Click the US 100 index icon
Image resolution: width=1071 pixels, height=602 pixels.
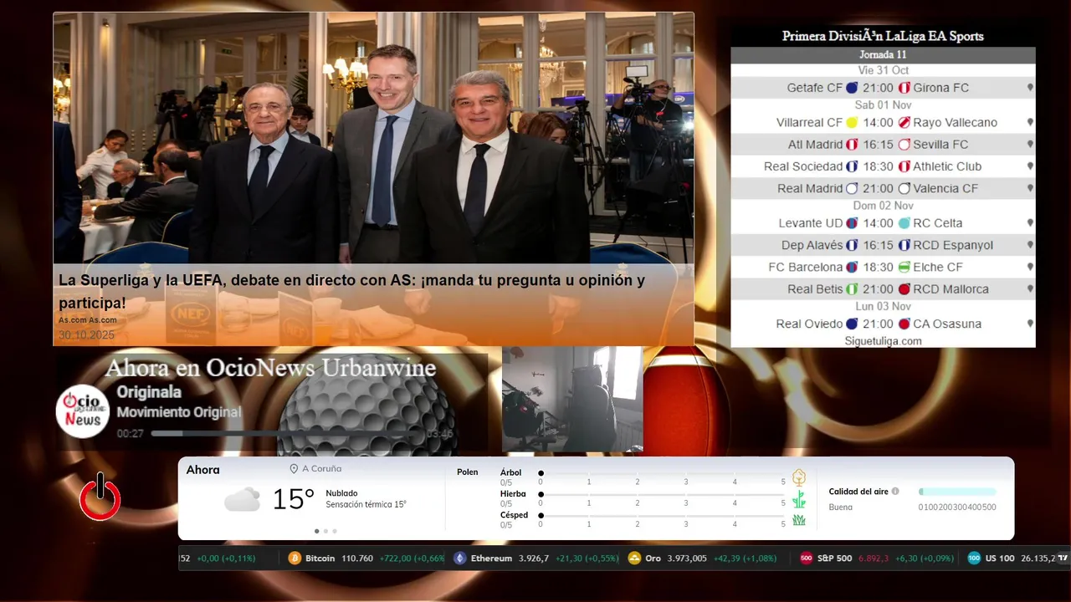[x=974, y=559]
